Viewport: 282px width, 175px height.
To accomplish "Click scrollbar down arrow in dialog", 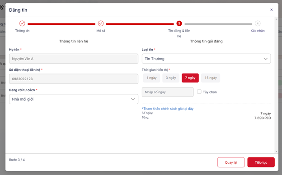I will 277,151.
